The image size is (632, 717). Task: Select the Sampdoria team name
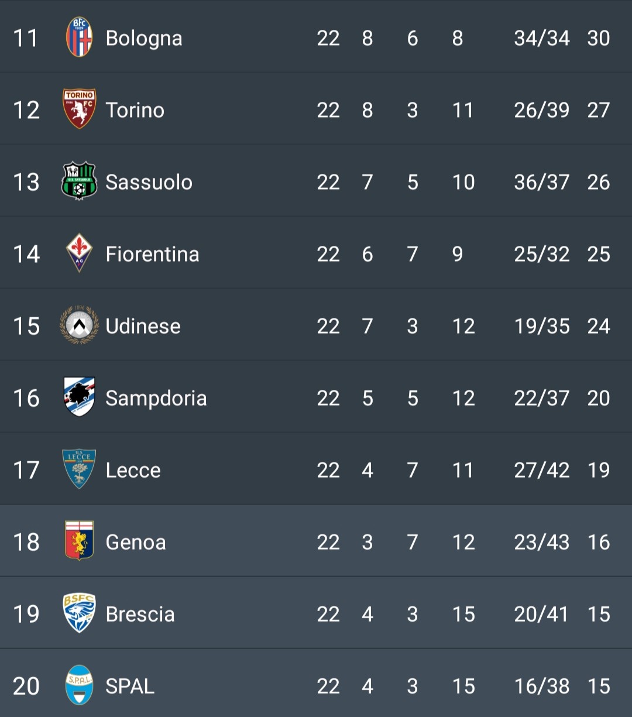pos(156,399)
